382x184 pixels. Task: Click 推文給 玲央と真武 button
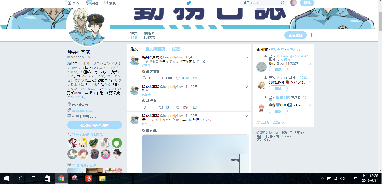tap(94, 125)
